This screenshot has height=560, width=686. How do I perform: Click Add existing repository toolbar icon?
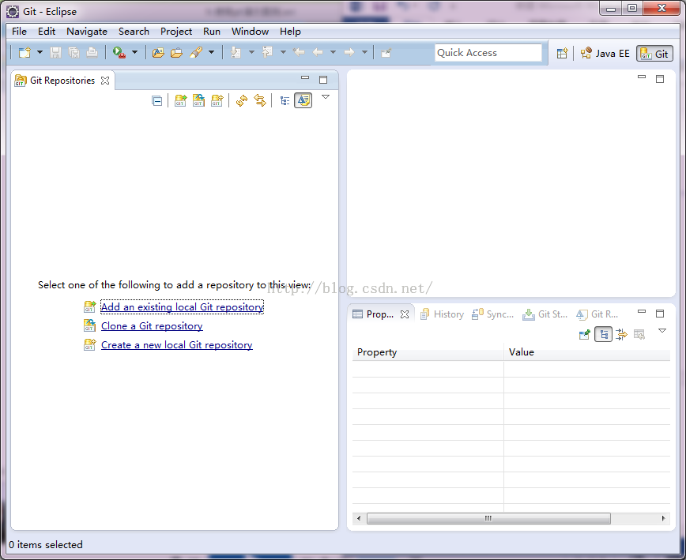coord(180,101)
